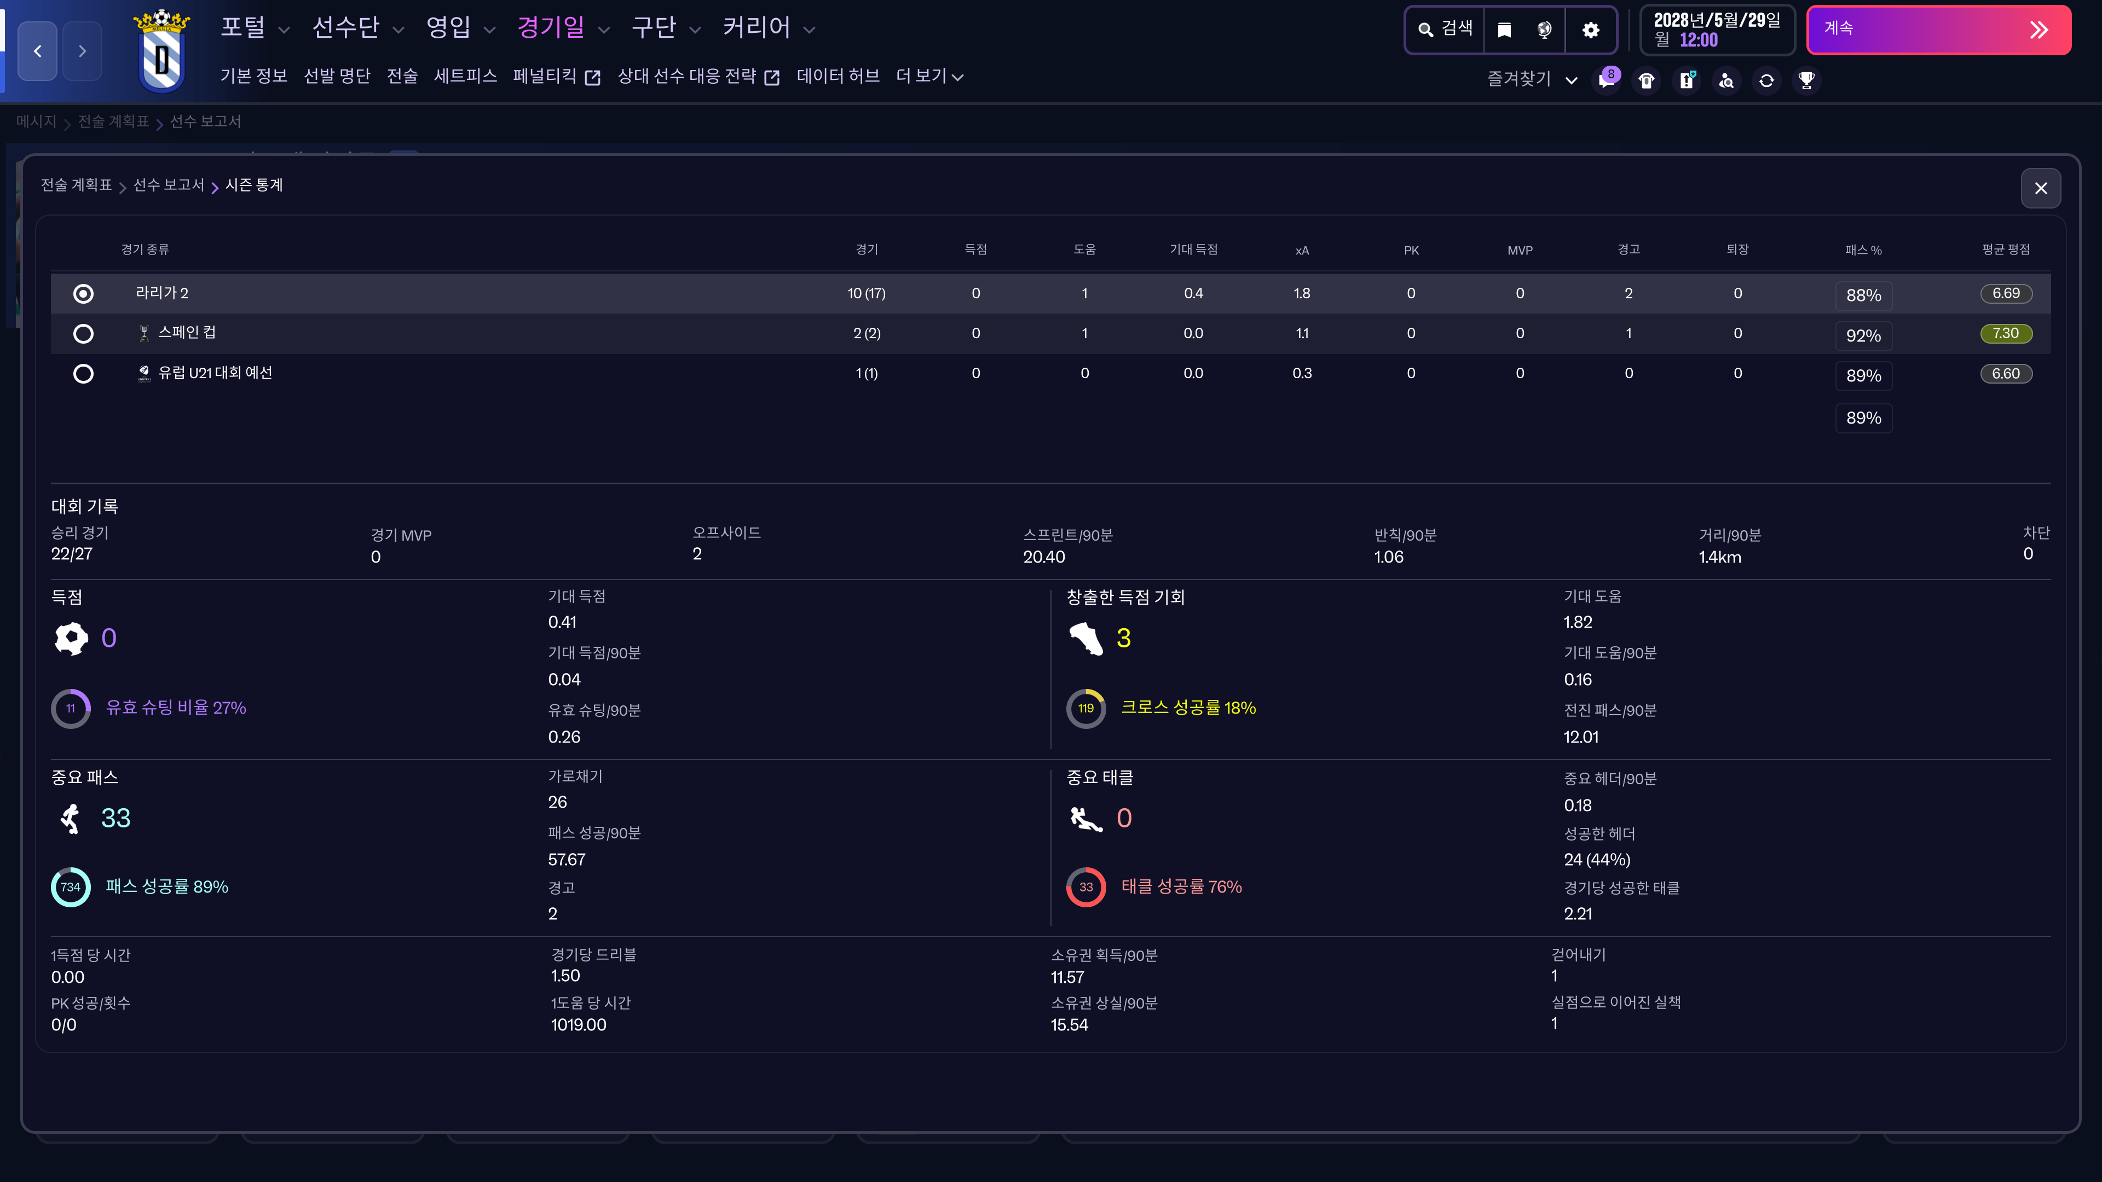
Task: Select the 라리가 2 radio button
Action: tap(83, 294)
